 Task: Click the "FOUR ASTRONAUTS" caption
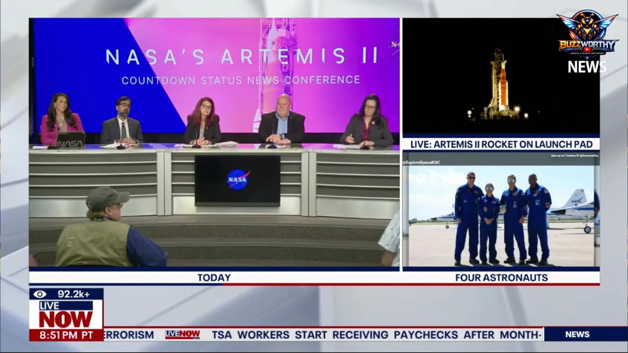point(501,277)
